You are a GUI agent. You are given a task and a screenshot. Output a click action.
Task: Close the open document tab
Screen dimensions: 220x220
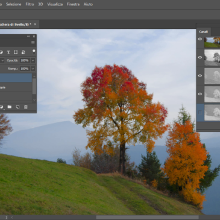pos(35,24)
